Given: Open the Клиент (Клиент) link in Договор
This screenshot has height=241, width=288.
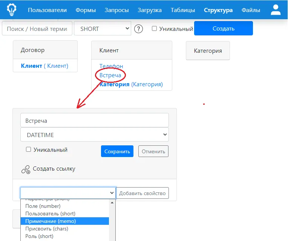Looking at the screenshot, I should 44,66.
